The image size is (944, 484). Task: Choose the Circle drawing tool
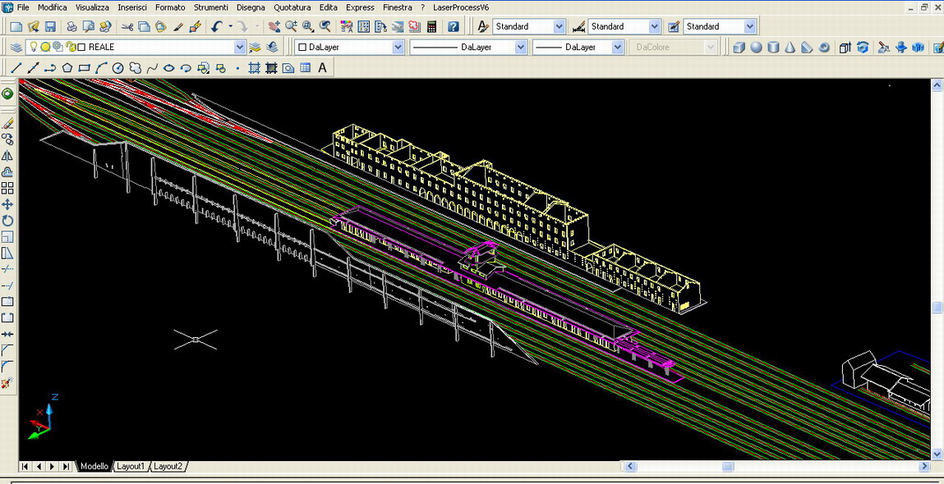(118, 68)
